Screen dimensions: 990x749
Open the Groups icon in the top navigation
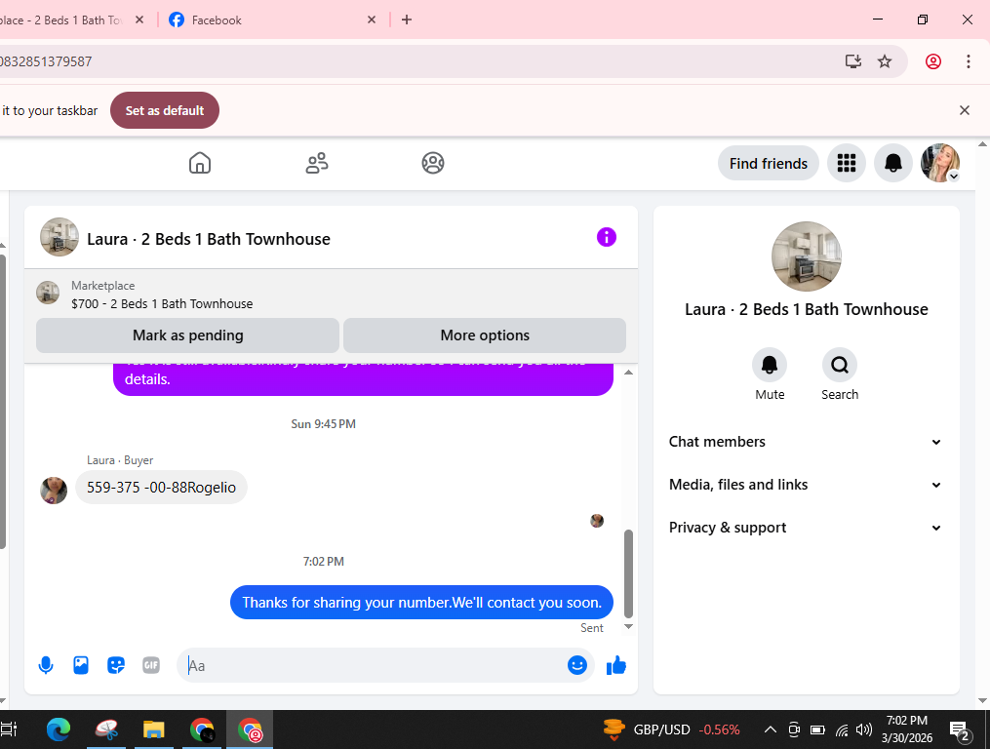click(433, 163)
